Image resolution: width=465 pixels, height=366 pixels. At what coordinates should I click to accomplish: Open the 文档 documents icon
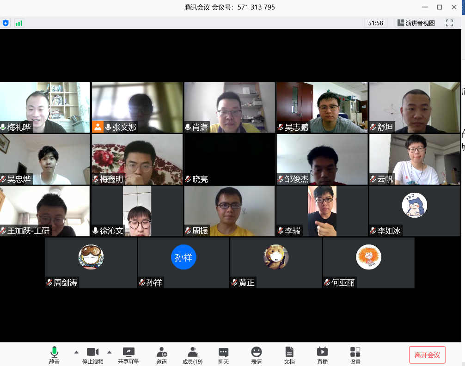289,354
